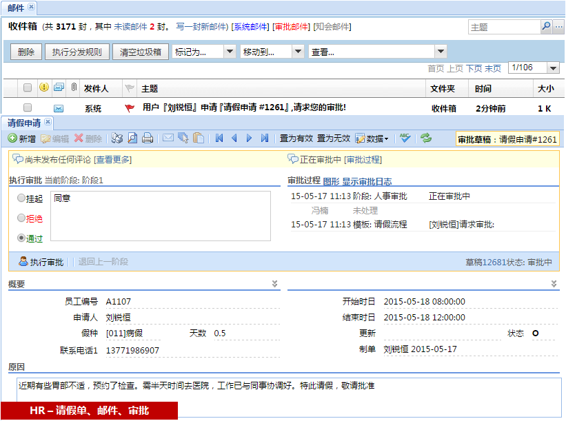Click the 退回上一阶段 button
The width and height of the screenshot is (566, 421).
(103, 262)
